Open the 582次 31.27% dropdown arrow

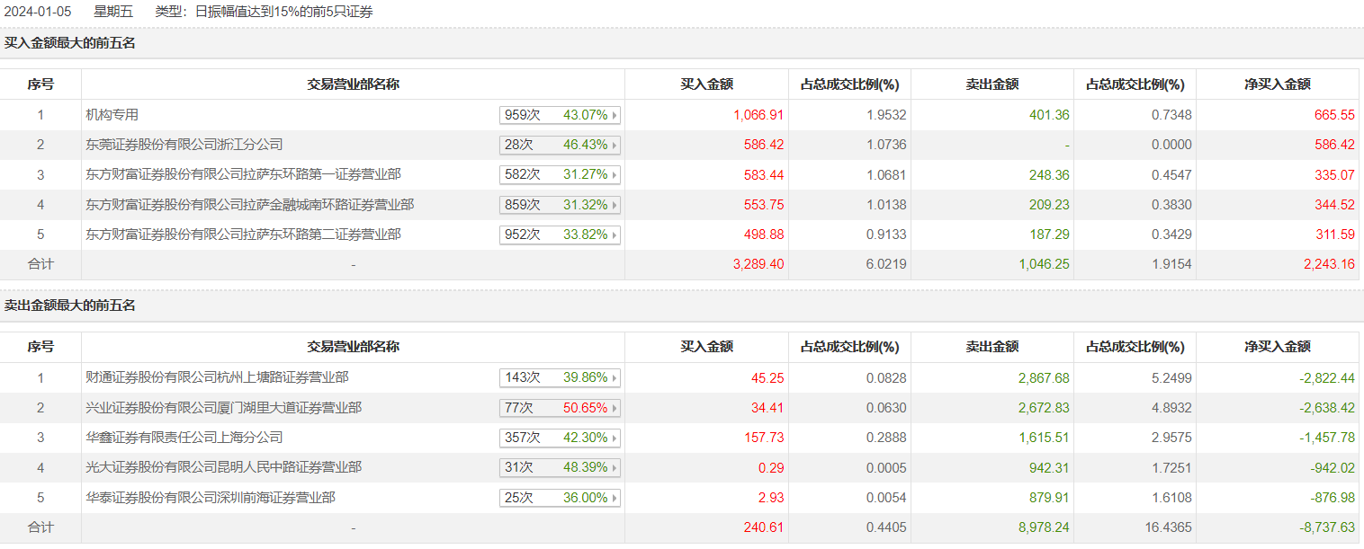(x=615, y=175)
